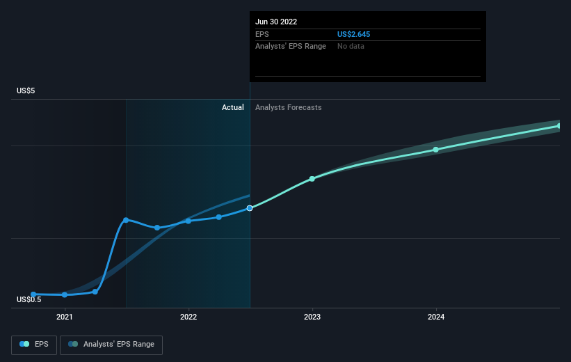571x362 pixels.
Task: Click the EPS dip point after the mid-2021 peak
Action: coord(157,228)
